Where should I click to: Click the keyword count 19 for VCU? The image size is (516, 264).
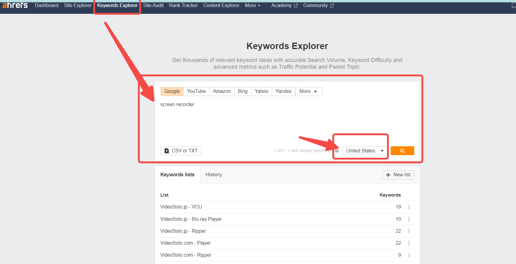(398, 207)
